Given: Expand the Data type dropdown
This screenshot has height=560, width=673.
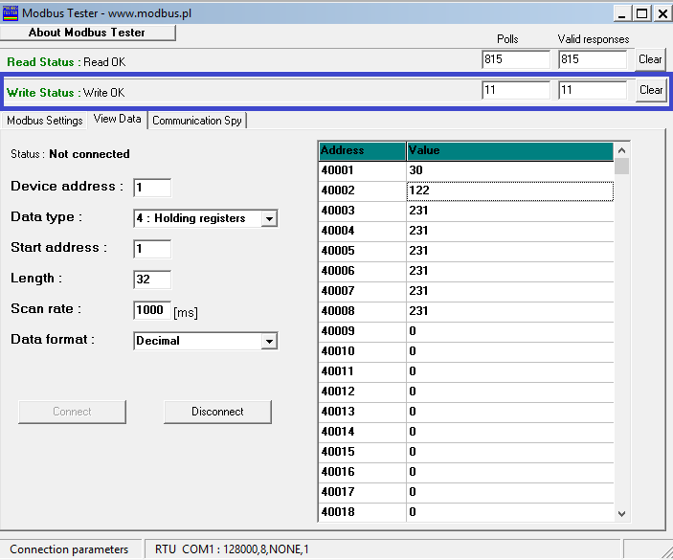Looking at the screenshot, I should point(269,219).
